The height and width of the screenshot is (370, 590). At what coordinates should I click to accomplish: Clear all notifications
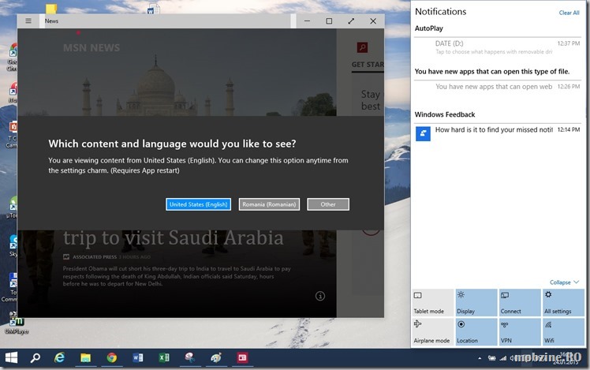pos(569,13)
